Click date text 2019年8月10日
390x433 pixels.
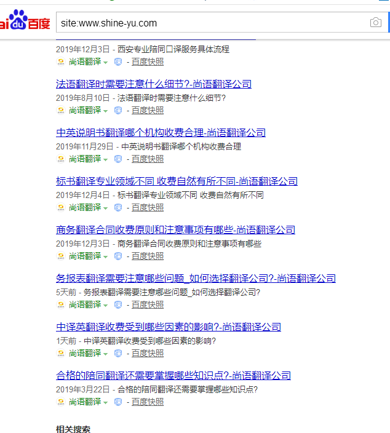(83, 98)
